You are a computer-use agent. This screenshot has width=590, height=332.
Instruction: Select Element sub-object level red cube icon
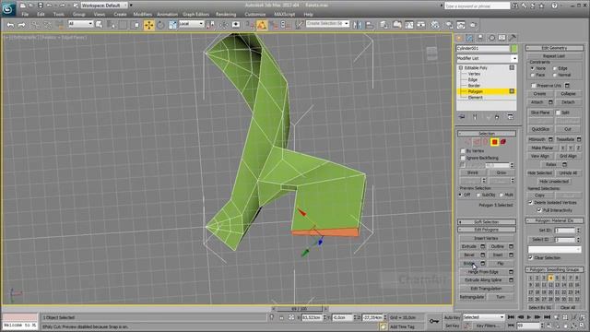[503, 142]
